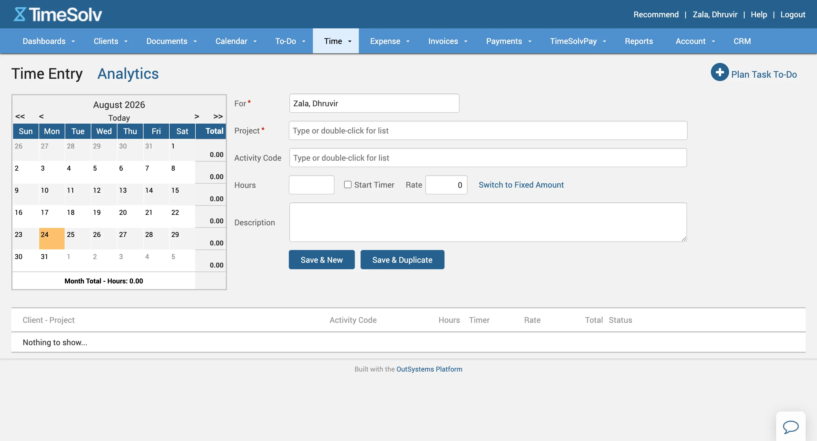Expand the Calendar menu
This screenshot has width=817, height=441.
pyautogui.click(x=236, y=41)
